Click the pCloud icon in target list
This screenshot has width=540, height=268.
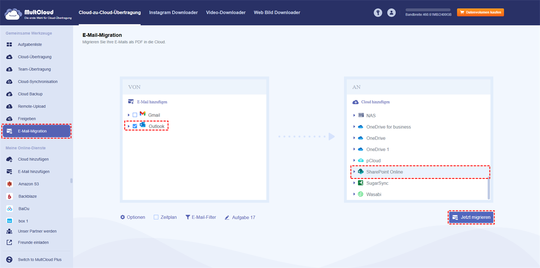360,161
